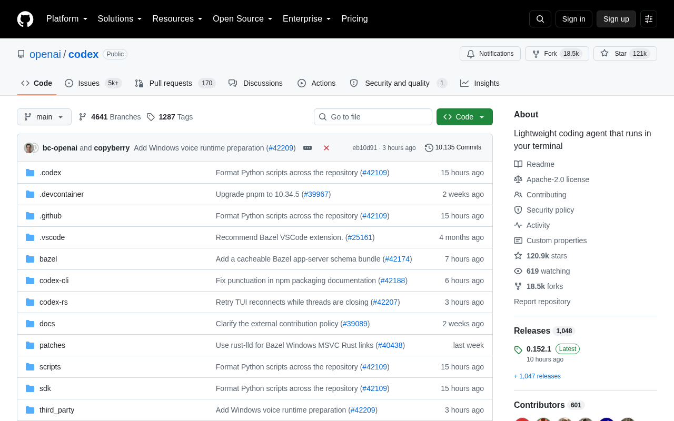
Task: Expand the Open Source menu
Action: [x=243, y=19]
